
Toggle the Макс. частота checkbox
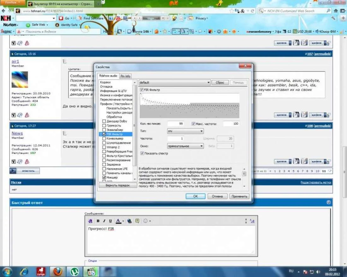coord(193,124)
